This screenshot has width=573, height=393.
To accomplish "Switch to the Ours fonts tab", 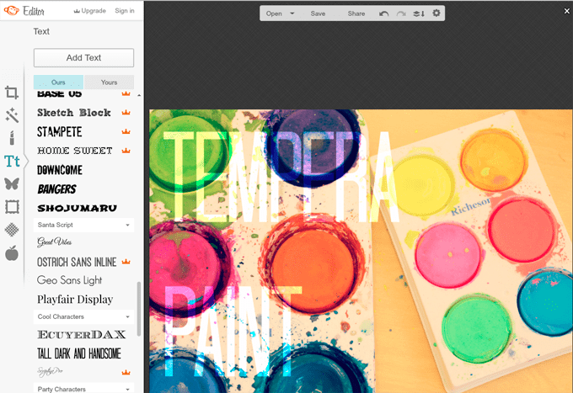I will pos(58,82).
